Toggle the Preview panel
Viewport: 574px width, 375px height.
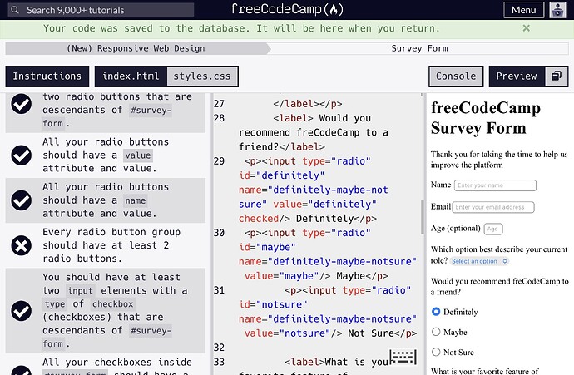click(517, 76)
